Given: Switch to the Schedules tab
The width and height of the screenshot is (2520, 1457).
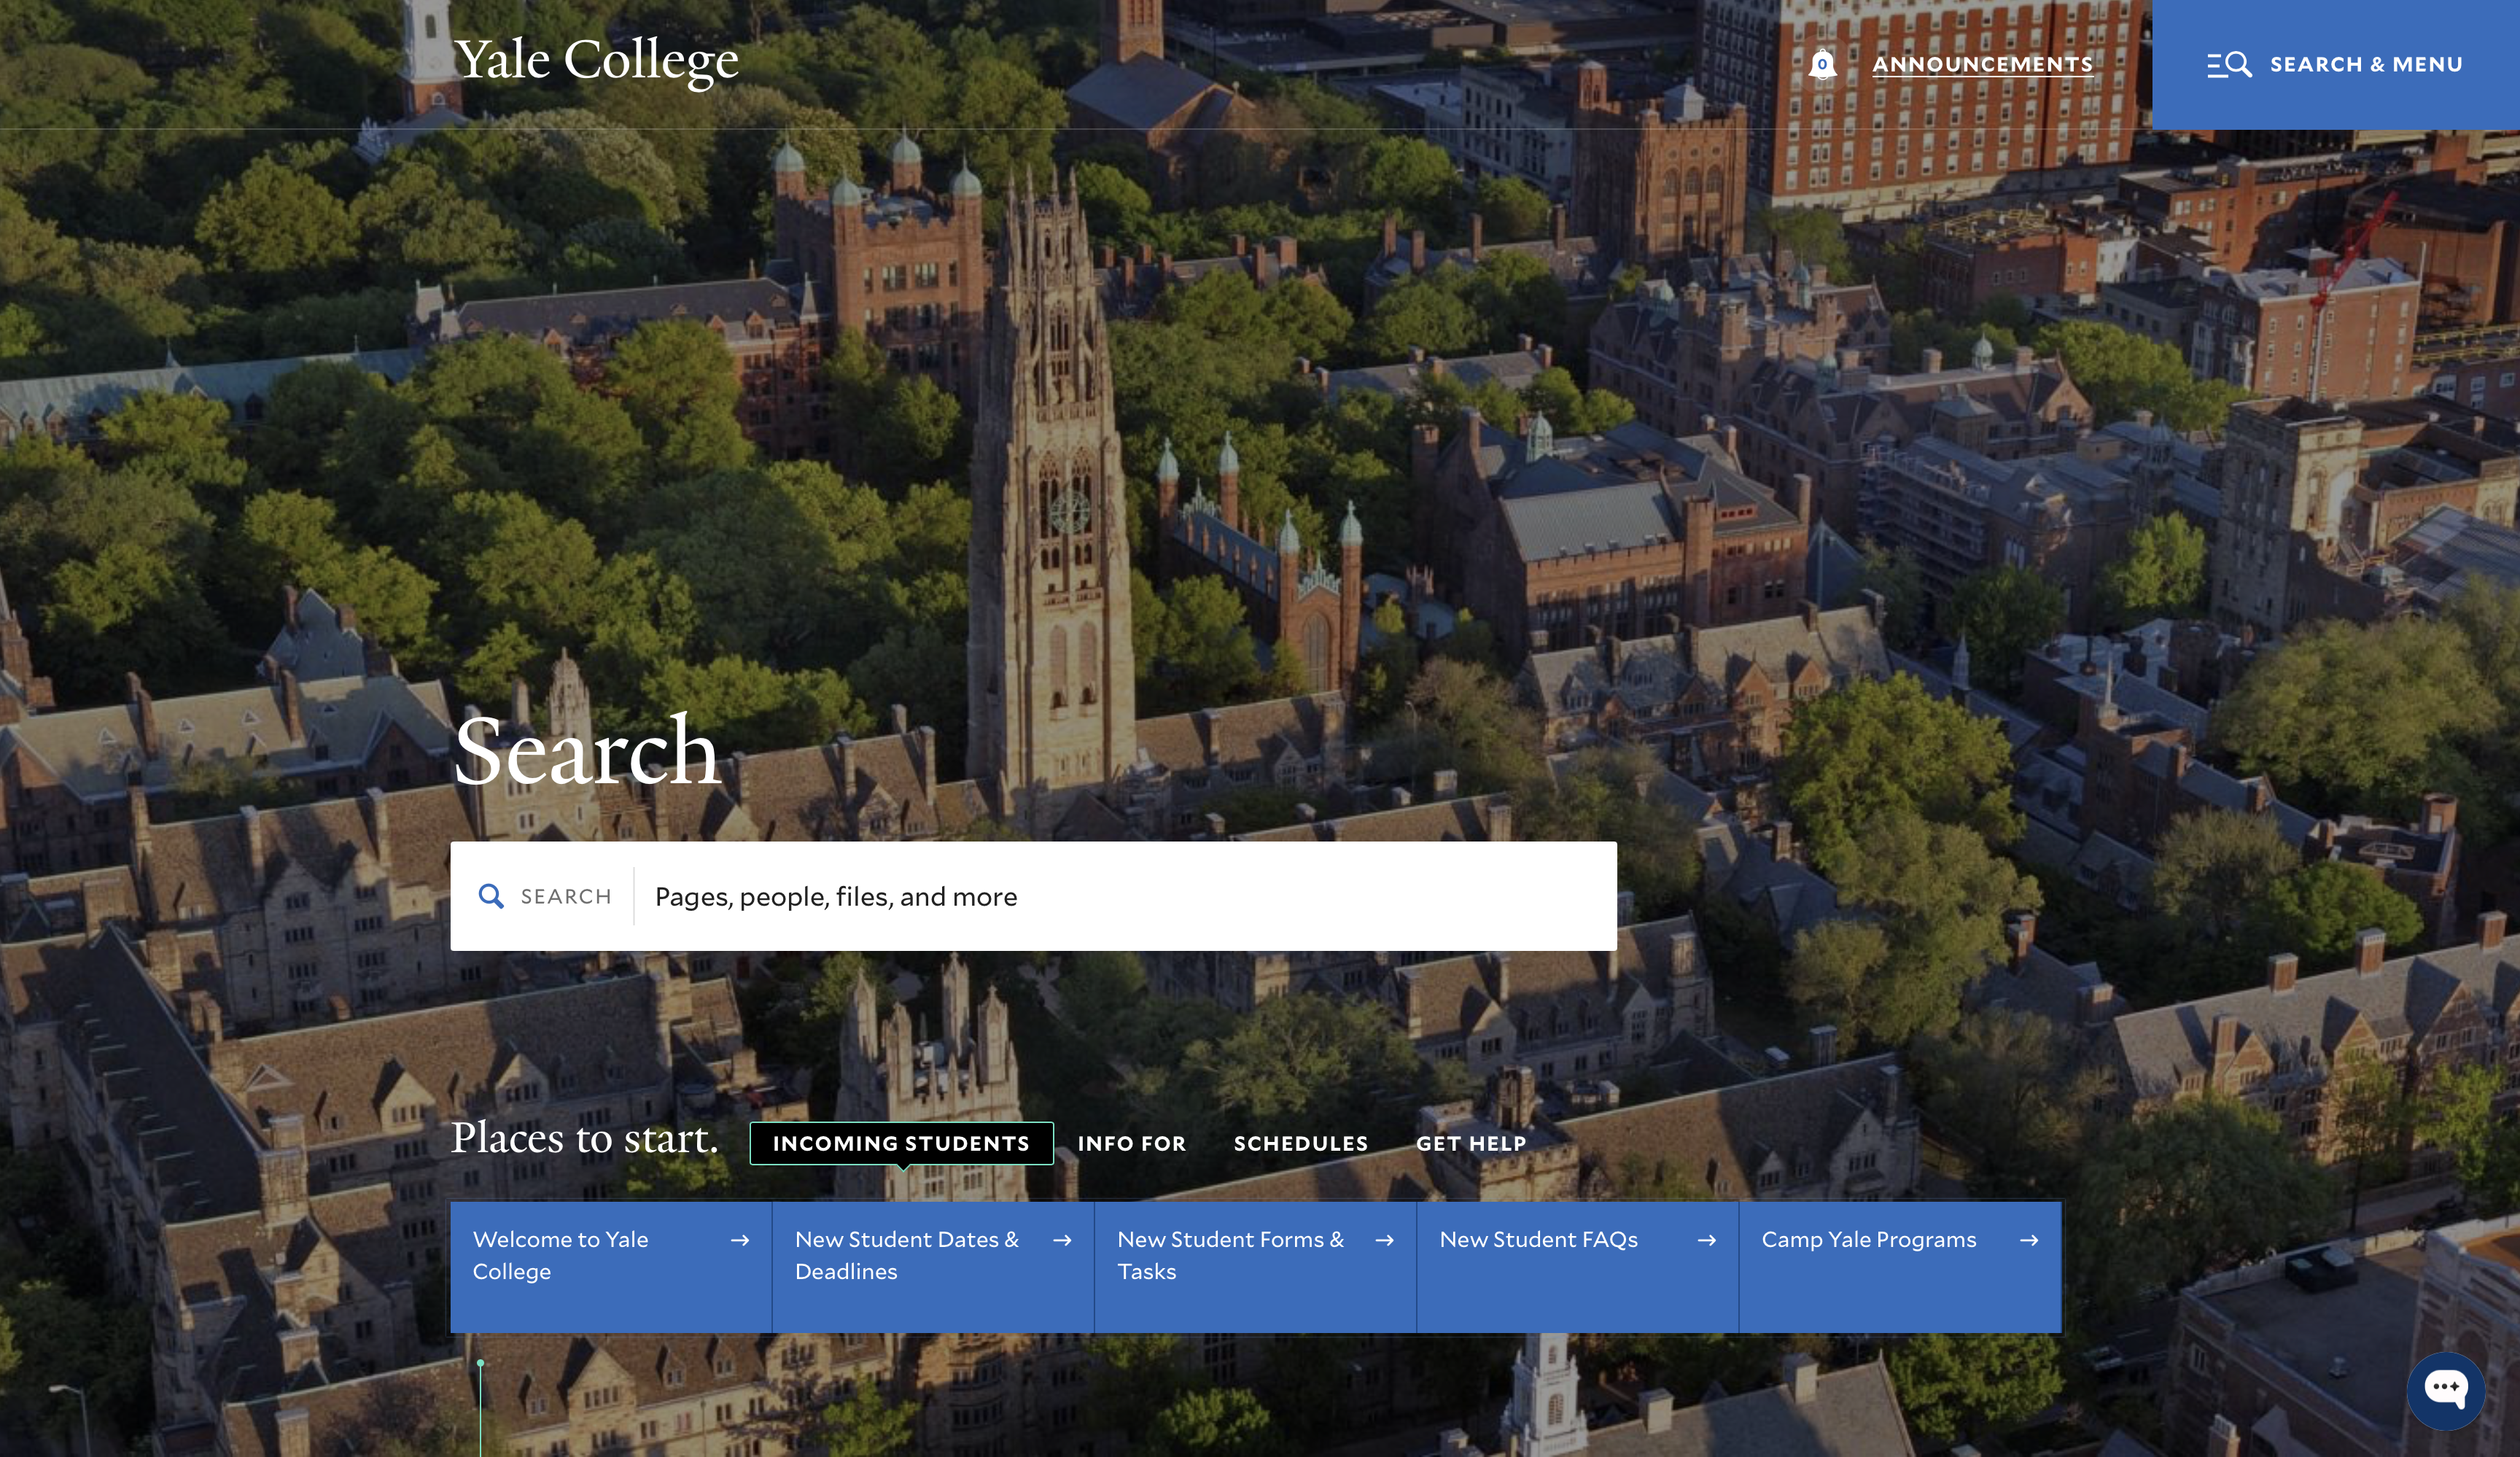Looking at the screenshot, I should [1300, 1143].
